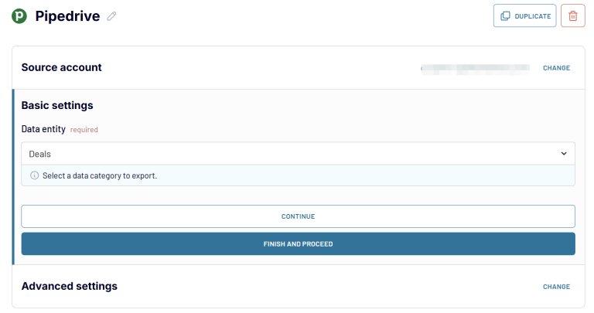Click the Finish and Proceed button
594x313 pixels.
[x=298, y=243]
